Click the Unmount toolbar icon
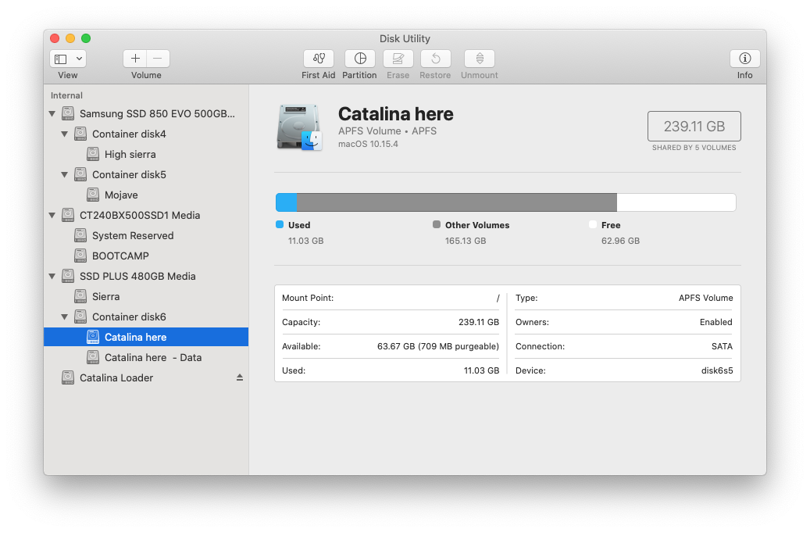810x533 pixels. pyautogui.click(x=480, y=59)
